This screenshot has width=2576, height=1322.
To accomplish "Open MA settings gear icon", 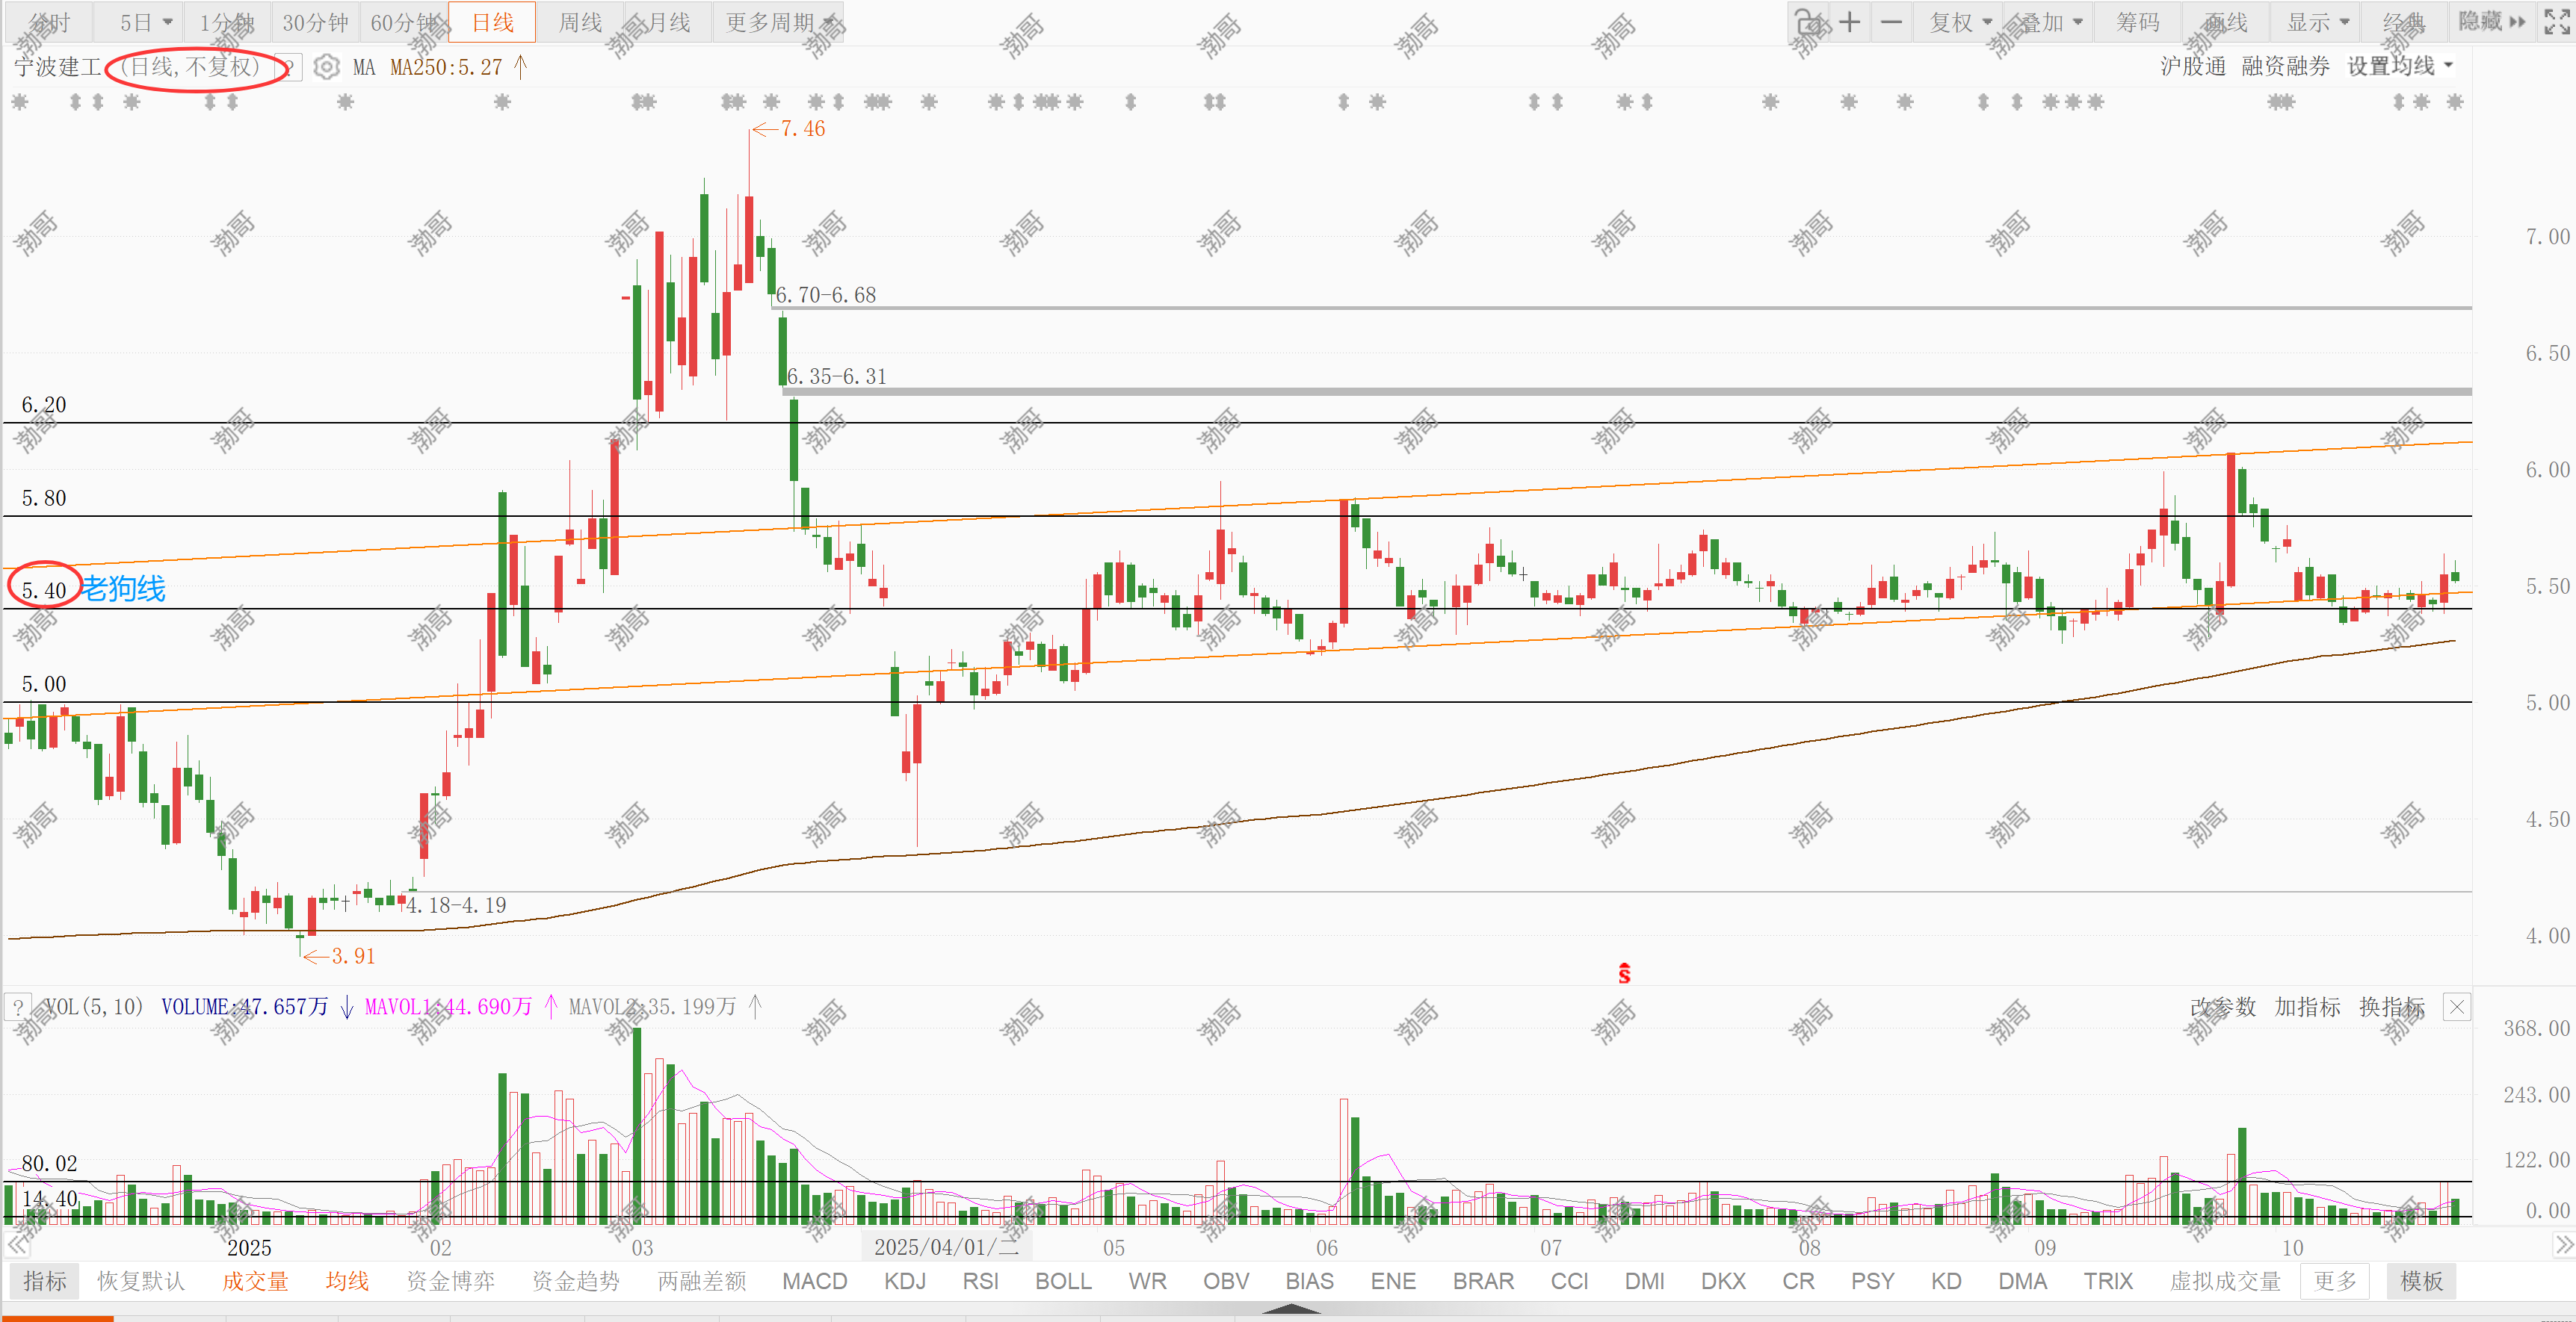I will tap(326, 67).
